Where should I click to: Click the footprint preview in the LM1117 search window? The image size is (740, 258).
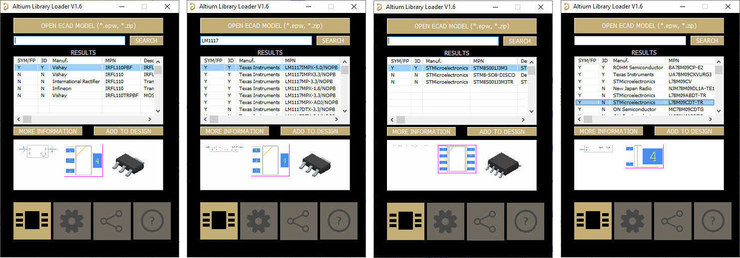point(270,161)
